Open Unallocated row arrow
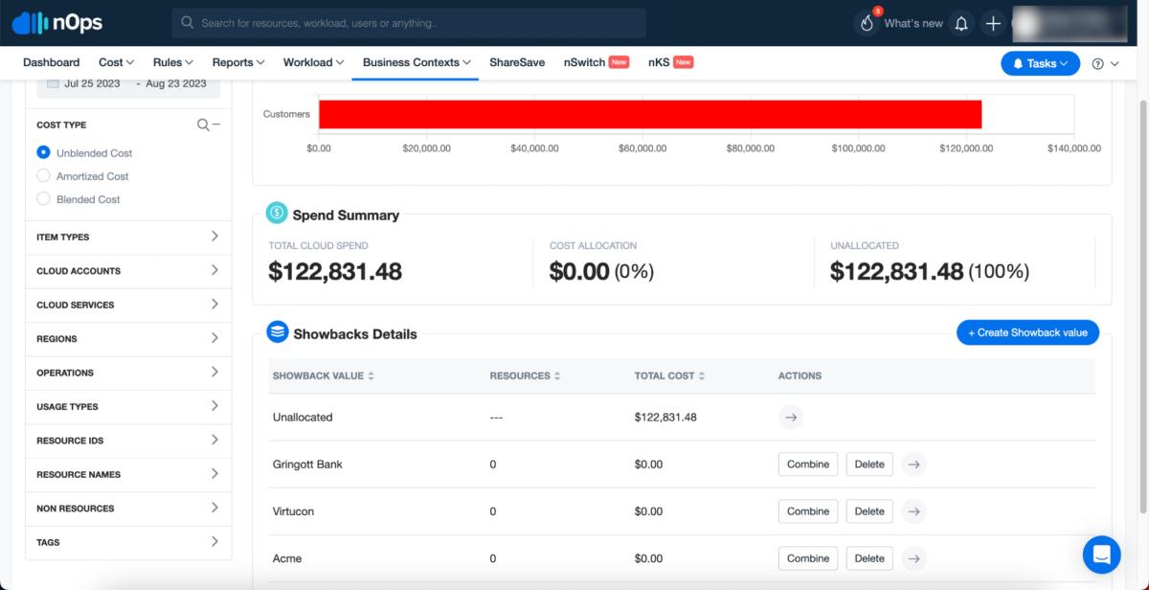1149x590 pixels. [790, 417]
